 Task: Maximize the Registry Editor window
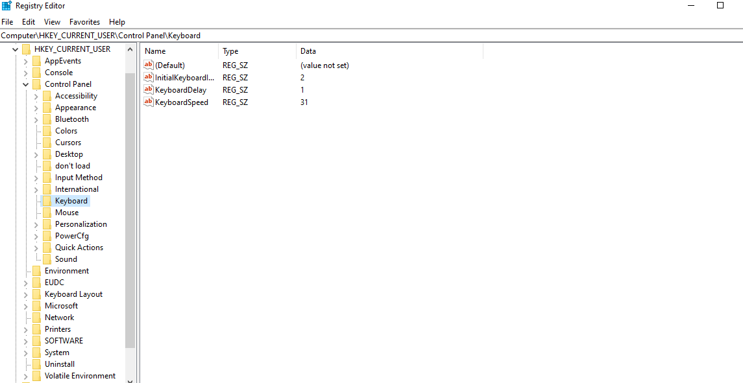coord(720,6)
